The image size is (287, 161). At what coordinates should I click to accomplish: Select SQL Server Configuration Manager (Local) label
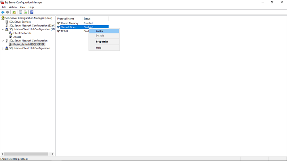click(29, 18)
